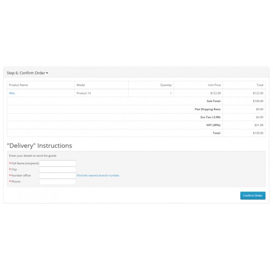Focus the City input field
Viewport: 273px width, 273px height.
(x=57, y=169)
